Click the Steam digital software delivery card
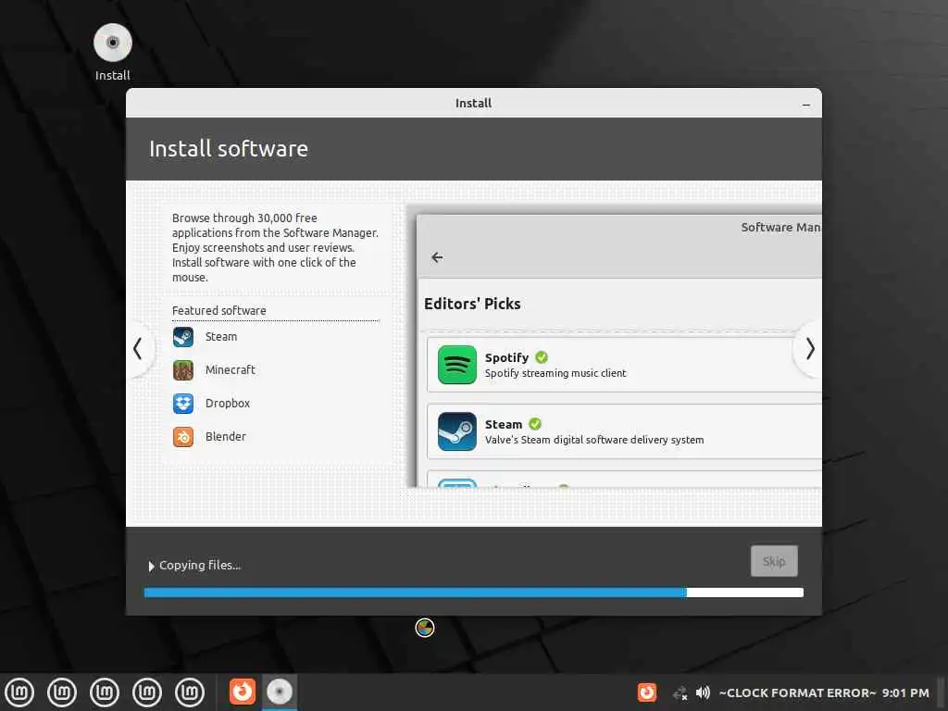The width and height of the screenshot is (948, 711). tap(624, 431)
